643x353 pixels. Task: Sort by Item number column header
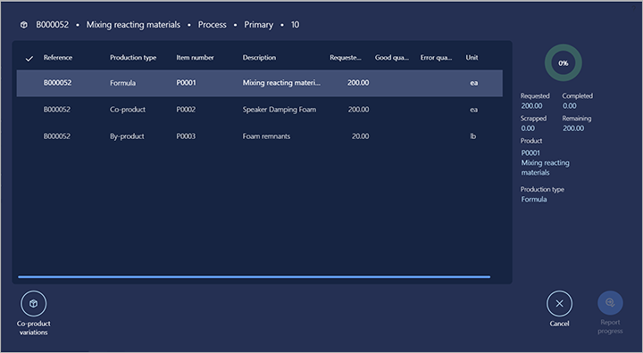[x=195, y=58]
